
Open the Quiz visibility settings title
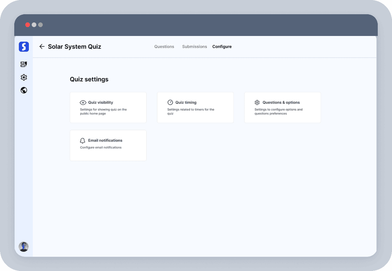click(x=100, y=103)
